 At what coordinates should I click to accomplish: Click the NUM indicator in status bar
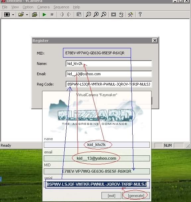[168, 145]
